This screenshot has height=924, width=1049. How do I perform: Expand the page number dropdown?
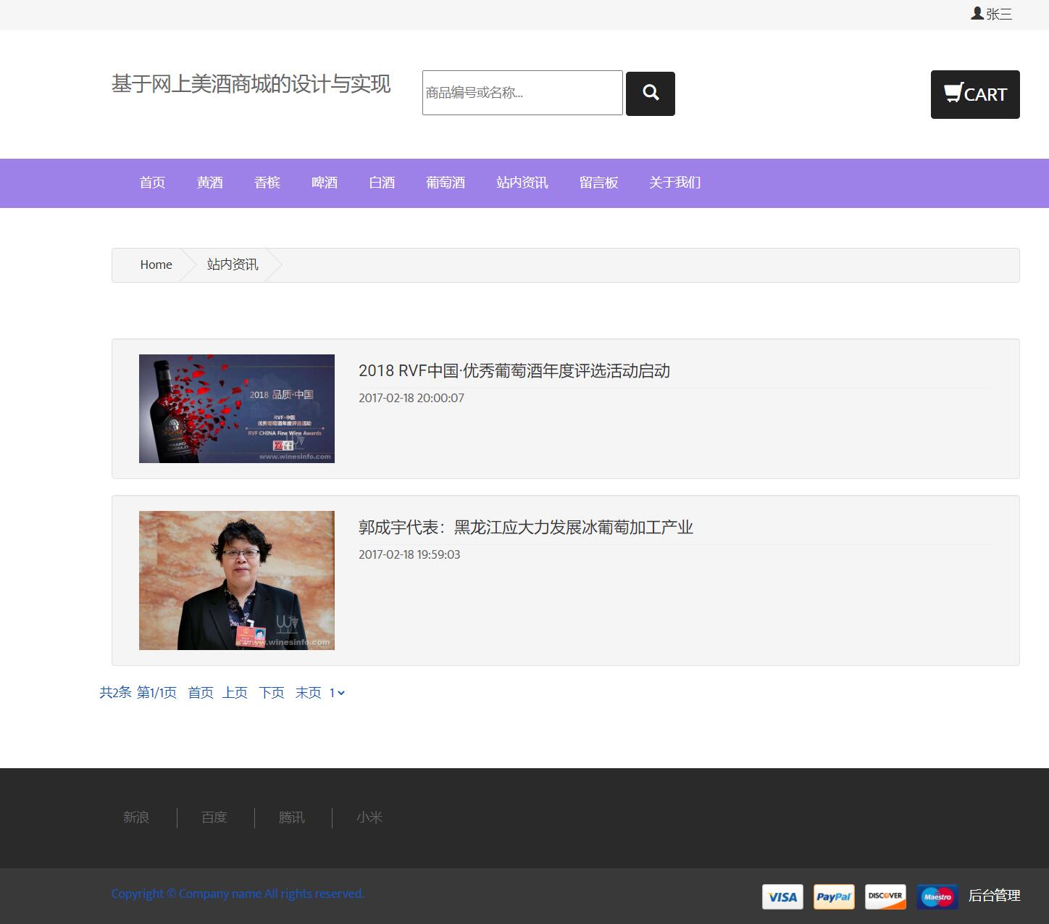point(335,693)
